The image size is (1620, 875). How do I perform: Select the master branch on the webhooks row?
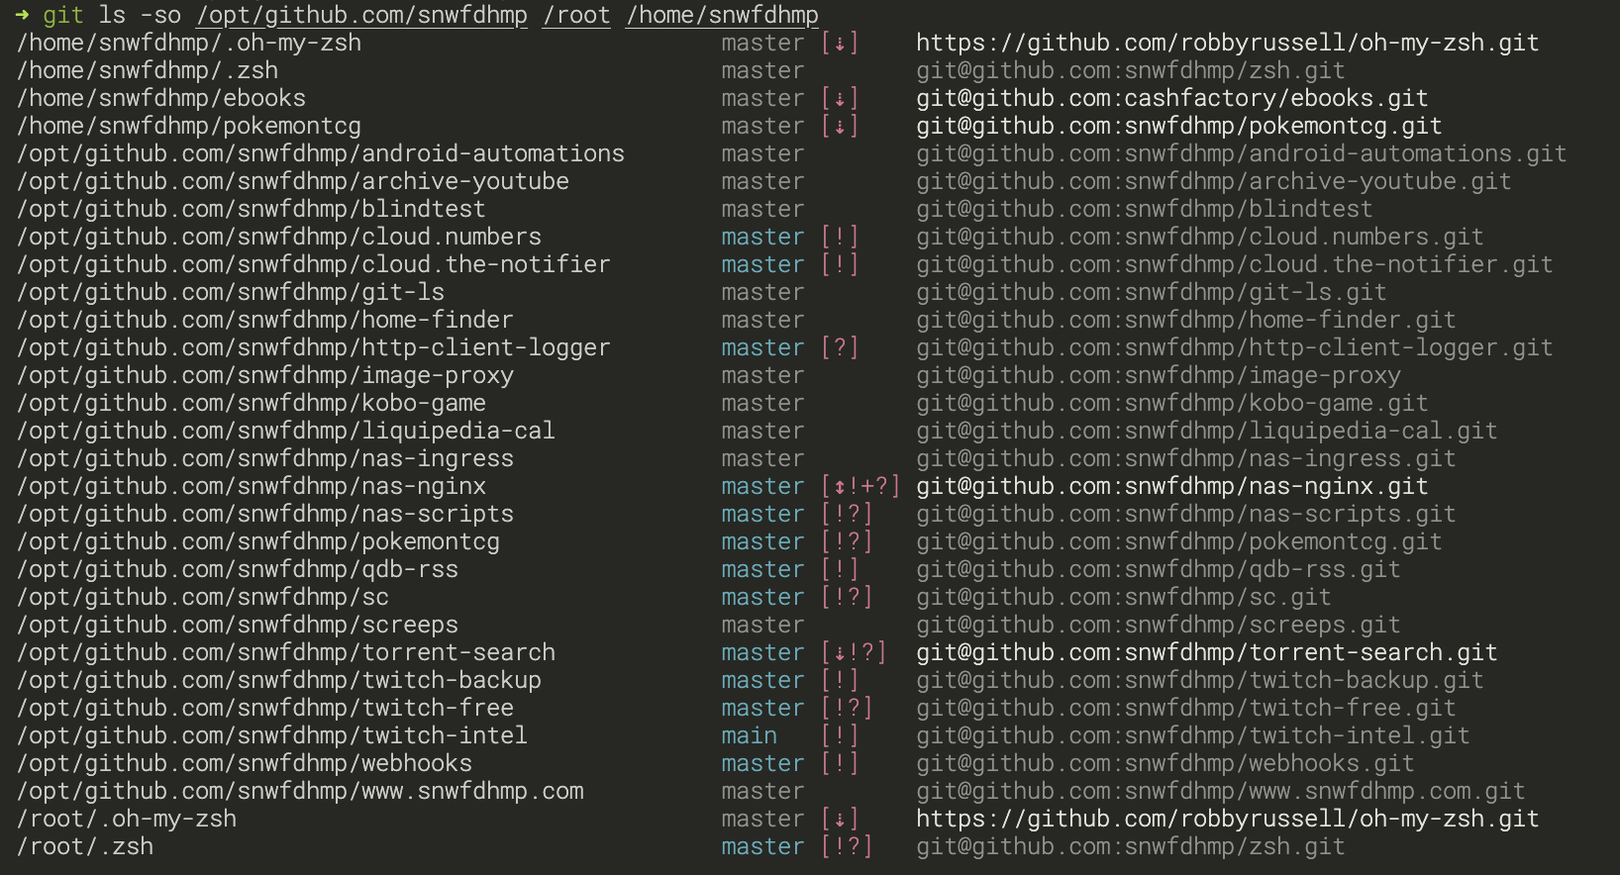click(763, 764)
